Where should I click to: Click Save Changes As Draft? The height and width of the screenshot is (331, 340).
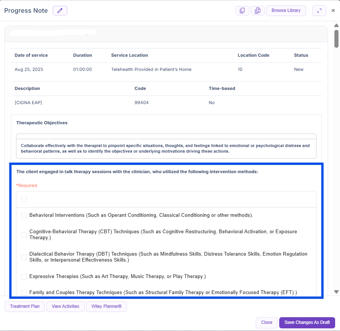[307, 322]
